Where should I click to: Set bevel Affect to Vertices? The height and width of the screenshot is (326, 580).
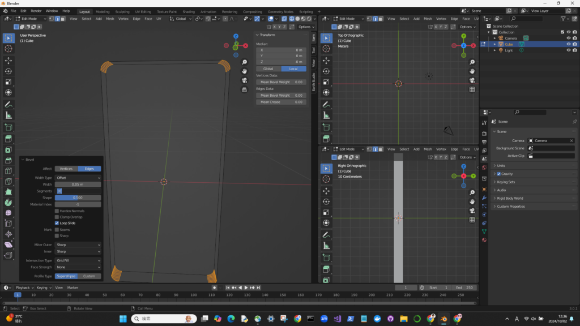66,169
